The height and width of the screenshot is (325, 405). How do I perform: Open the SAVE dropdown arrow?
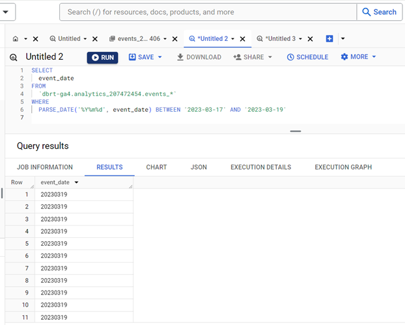[160, 57]
